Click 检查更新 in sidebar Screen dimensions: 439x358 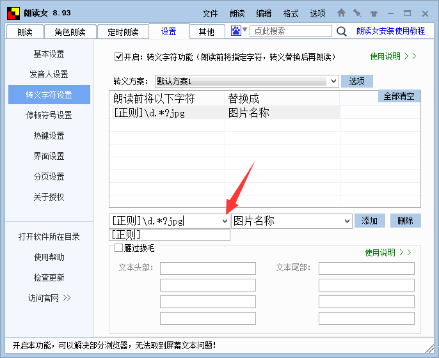[49, 277]
